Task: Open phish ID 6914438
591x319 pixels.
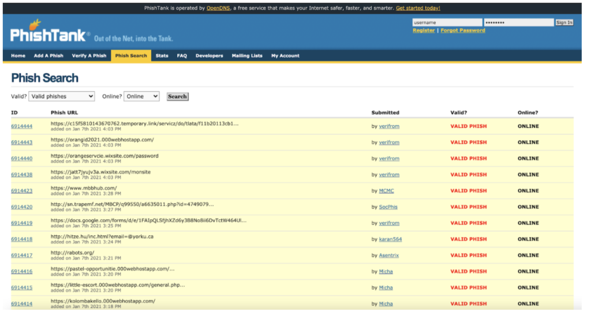Action: point(22,175)
